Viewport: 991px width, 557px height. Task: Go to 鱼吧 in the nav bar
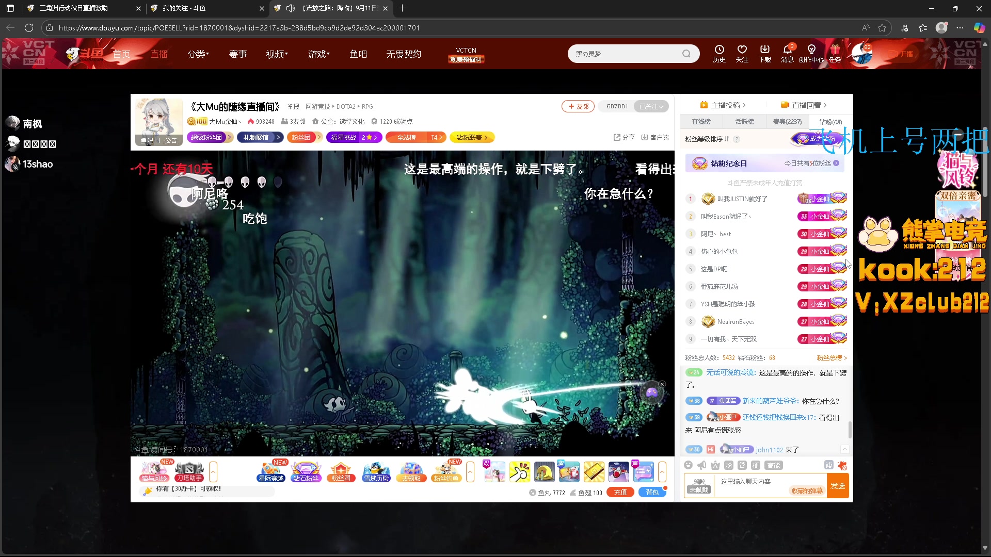pos(358,54)
